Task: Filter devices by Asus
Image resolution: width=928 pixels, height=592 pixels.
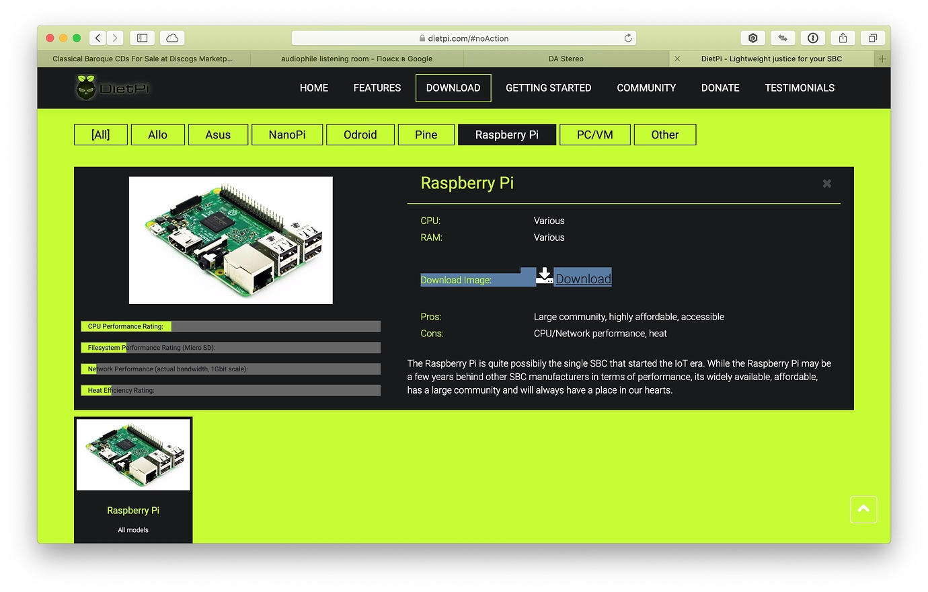Action: 218,135
